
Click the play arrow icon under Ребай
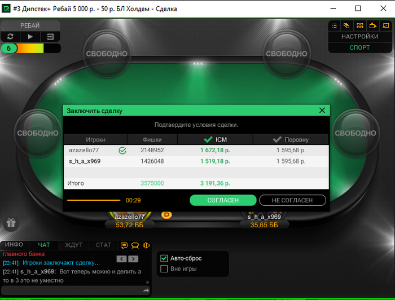pos(30,37)
